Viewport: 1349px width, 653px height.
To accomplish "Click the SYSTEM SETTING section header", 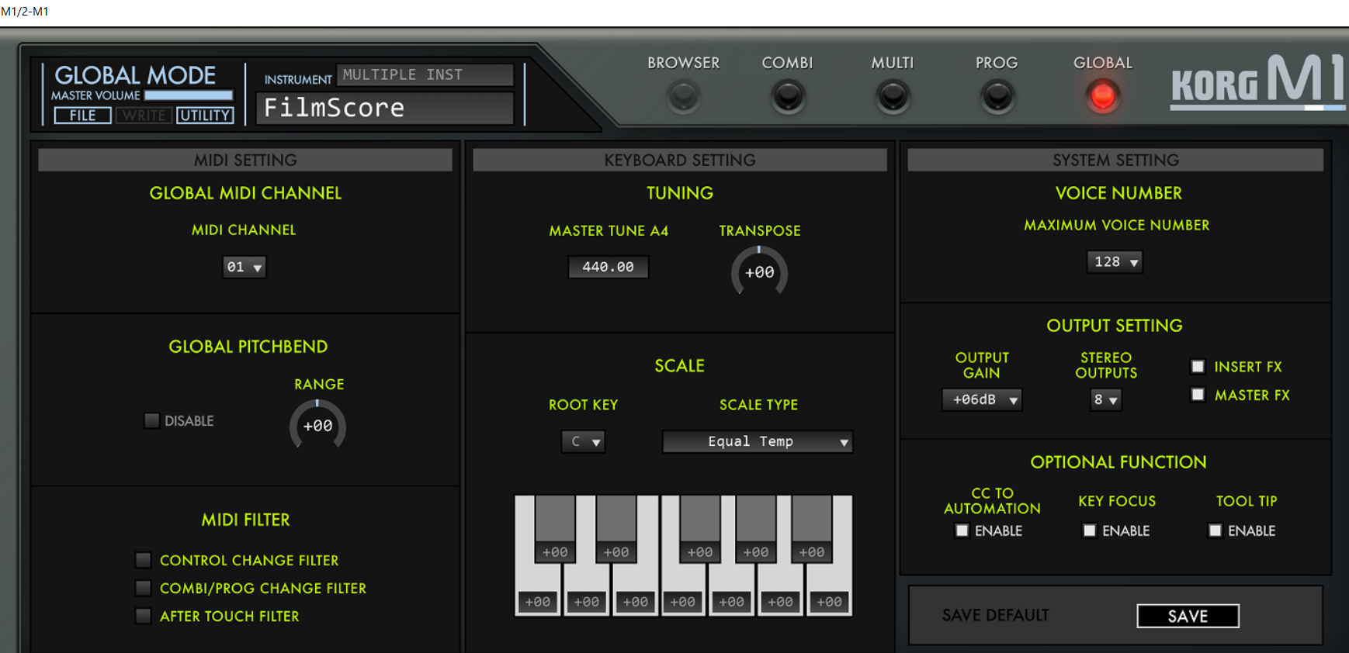I will [x=1115, y=160].
